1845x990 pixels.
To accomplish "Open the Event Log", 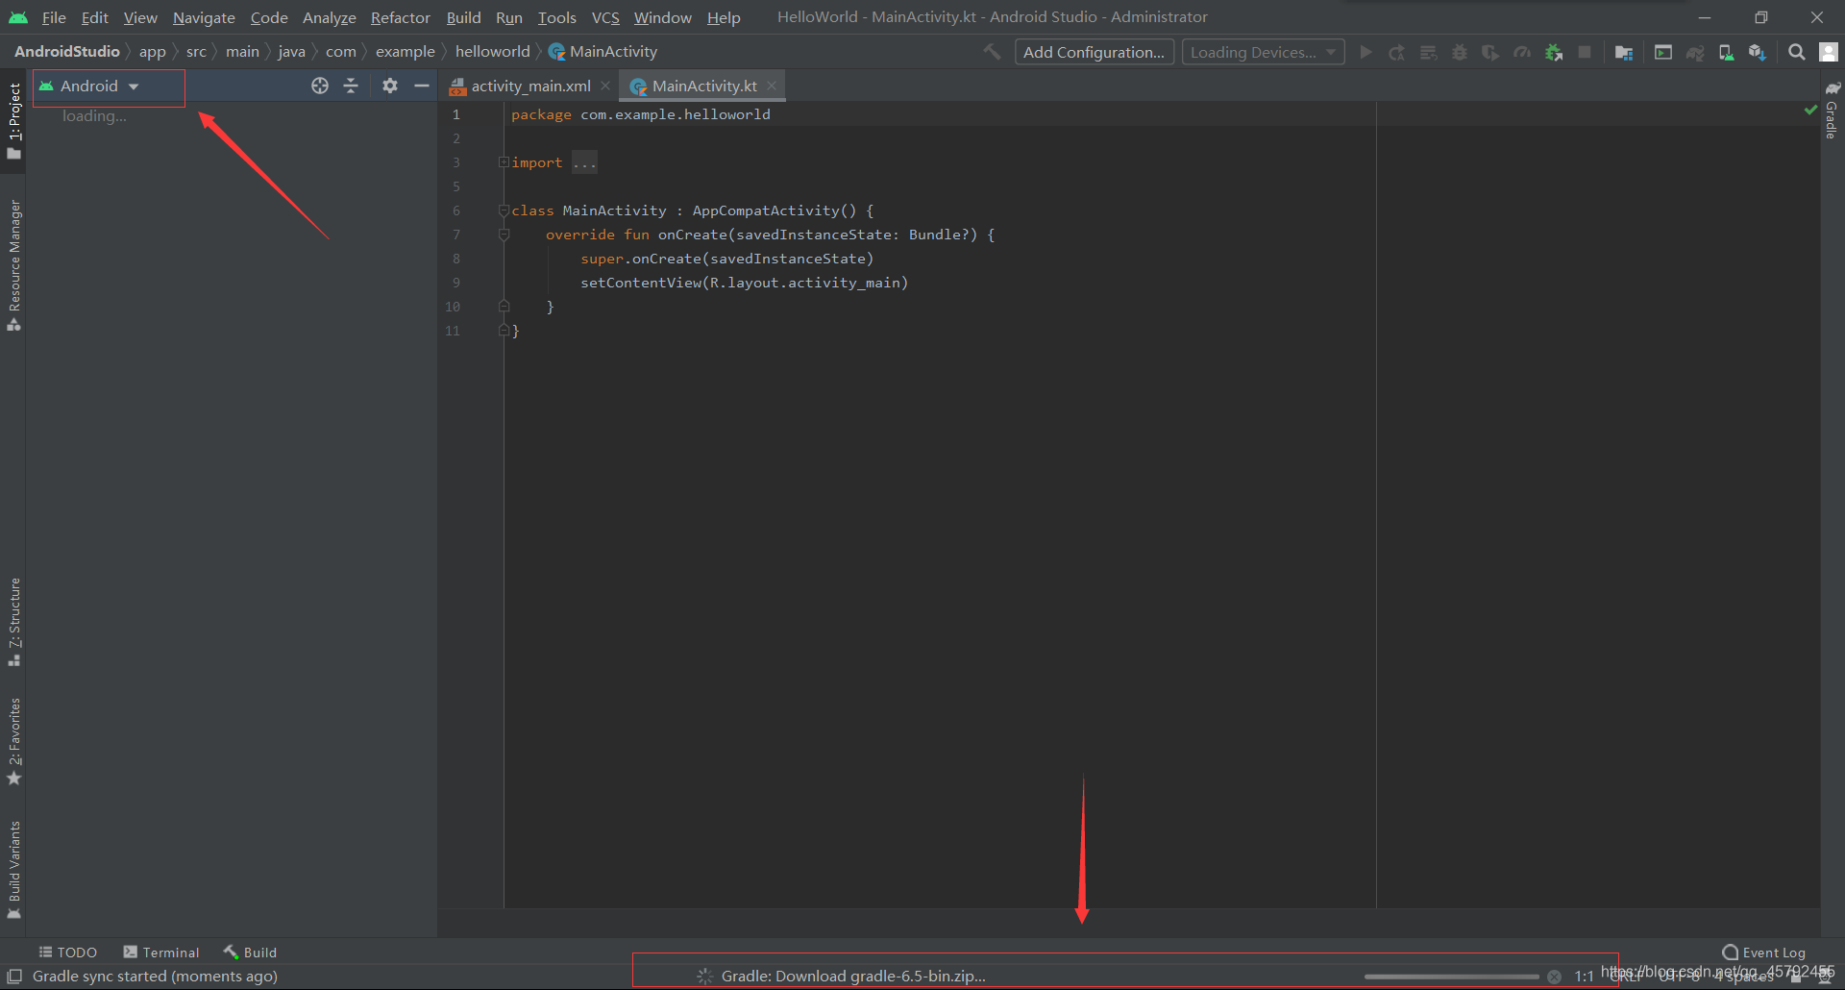I will point(1763,952).
